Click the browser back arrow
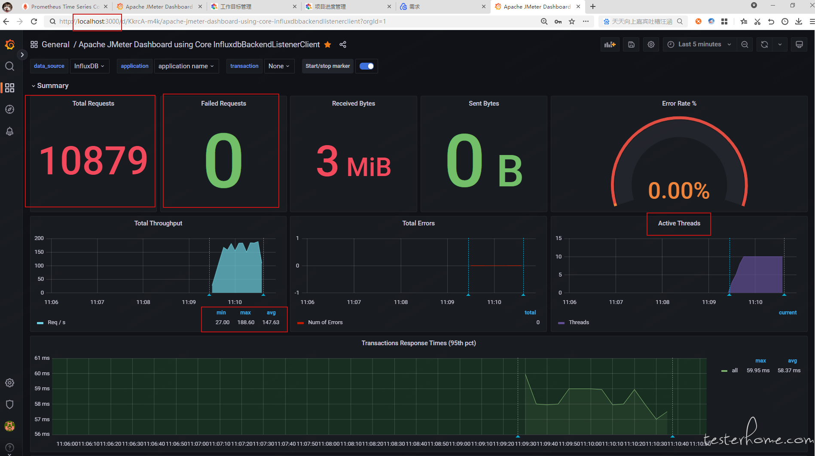 pyautogui.click(x=6, y=21)
